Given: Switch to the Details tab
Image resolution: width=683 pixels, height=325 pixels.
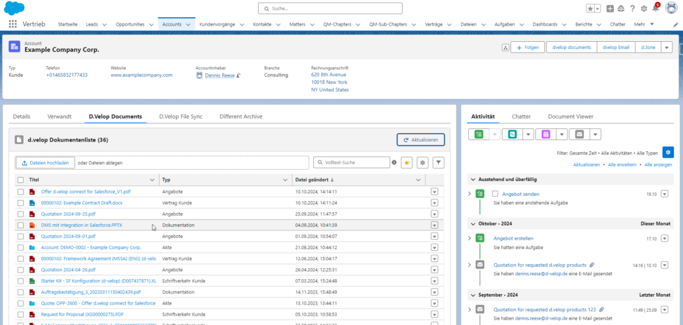Looking at the screenshot, I should (x=22, y=117).
